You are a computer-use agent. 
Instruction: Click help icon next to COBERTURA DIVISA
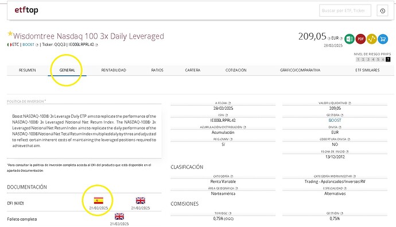coord(349,139)
